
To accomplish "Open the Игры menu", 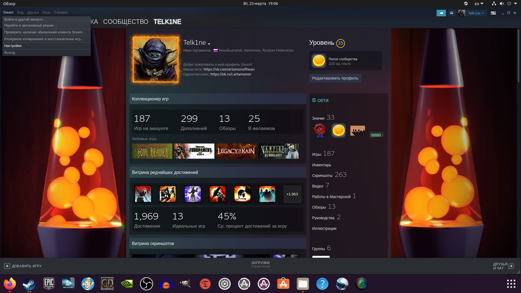I will [x=46, y=13].
